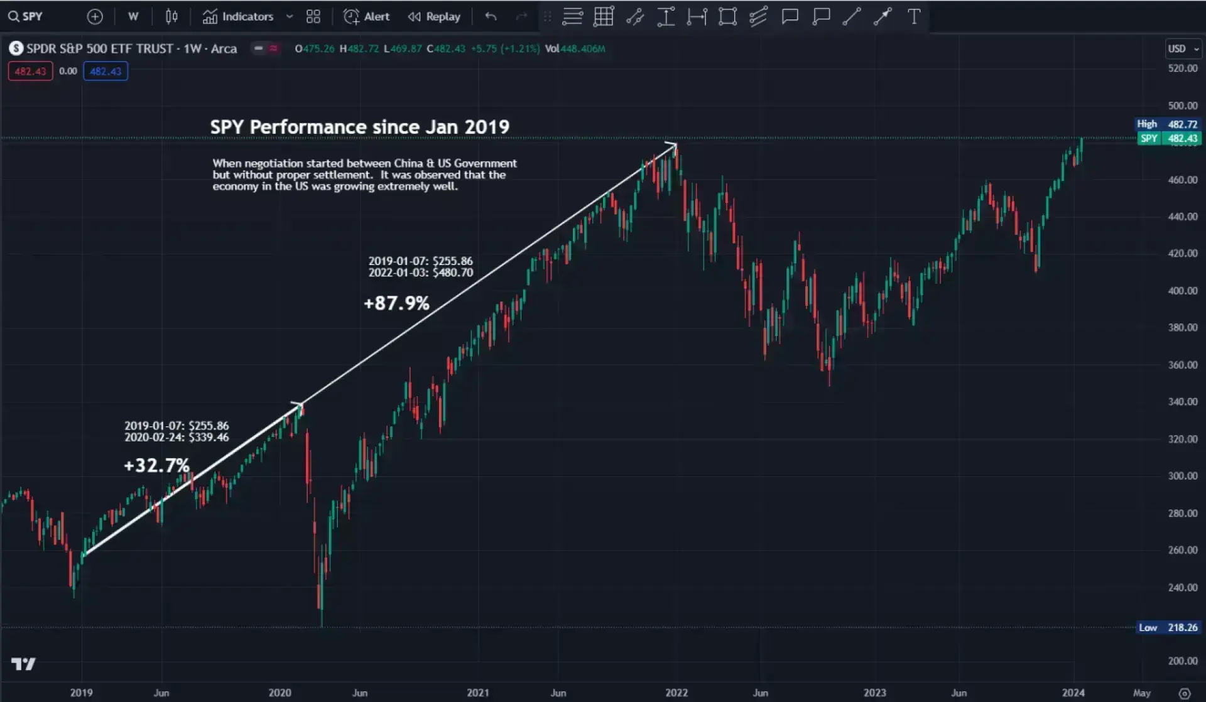1206x702 pixels.
Task: Click the 2019 label on time axis
Action: pos(81,693)
